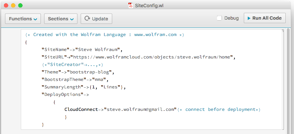Click the "SiteName" key text
The width and height of the screenshot is (294, 134).
coord(56,50)
